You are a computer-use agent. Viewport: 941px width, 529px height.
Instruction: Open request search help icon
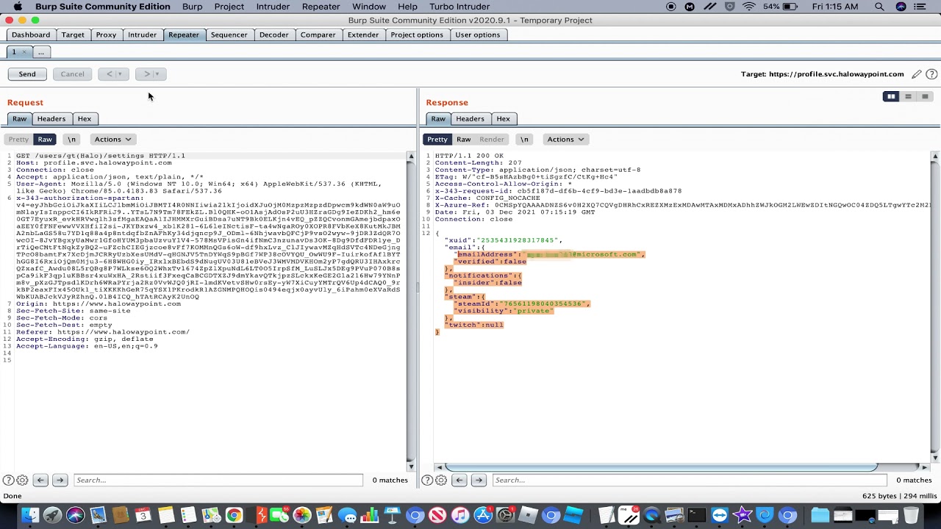(x=8, y=481)
